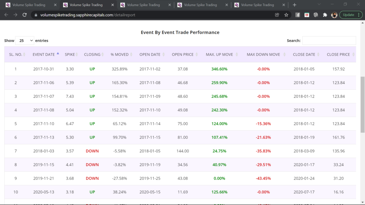Open a new browser tab

coord(294,5)
